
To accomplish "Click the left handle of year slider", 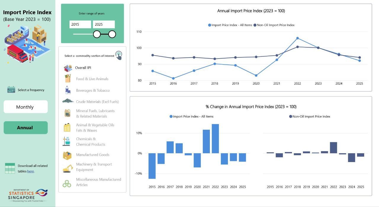I will pos(97,34).
